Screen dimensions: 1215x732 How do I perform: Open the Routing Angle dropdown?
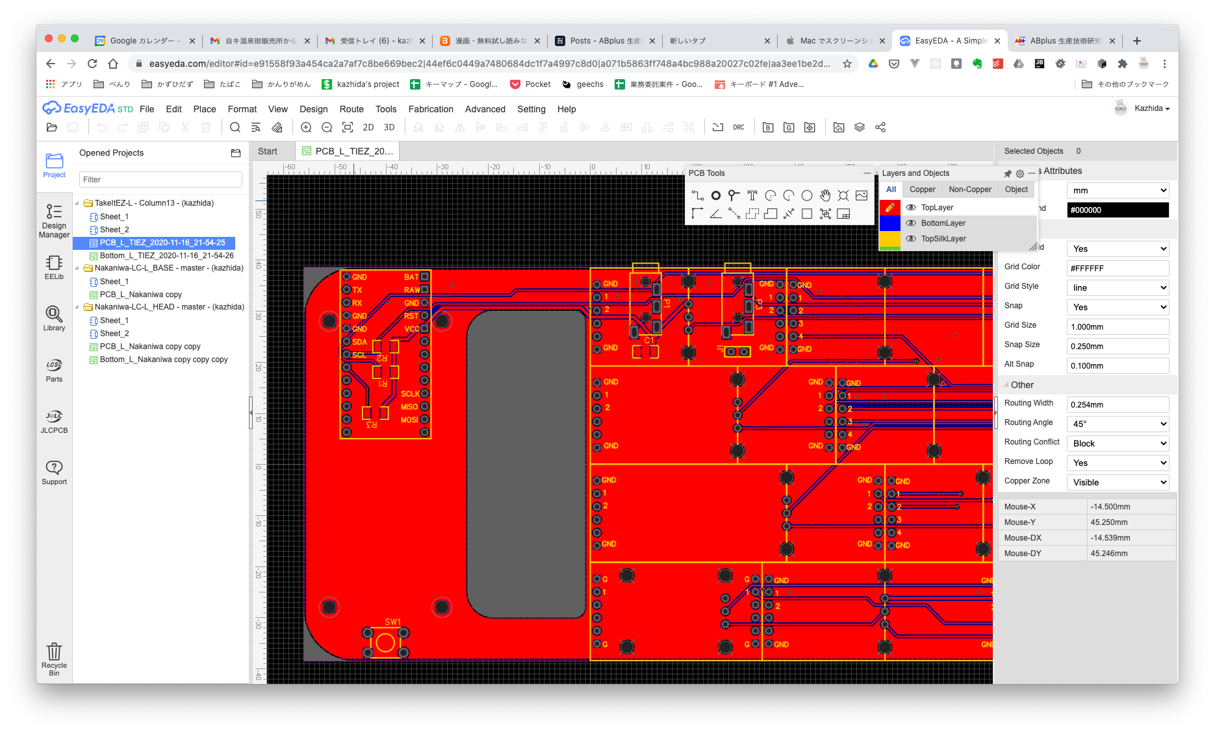pos(1118,424)
